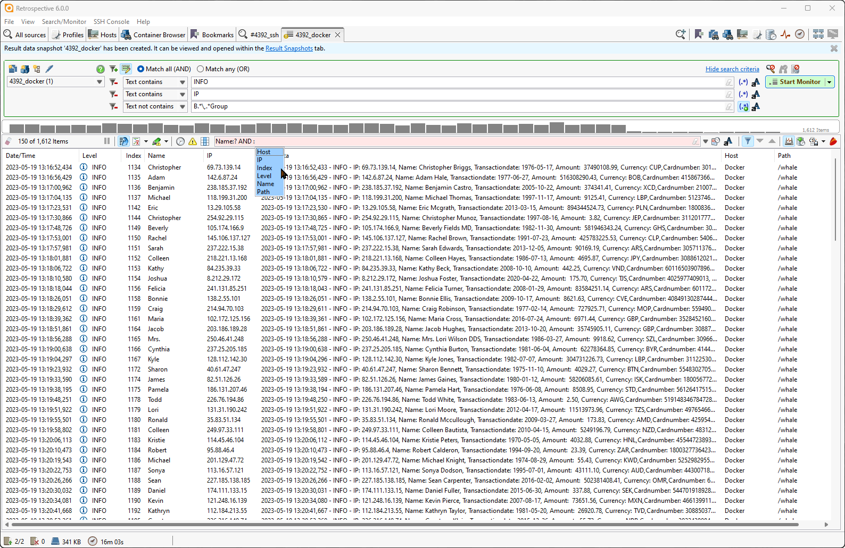Expand the highlighter tool dropdown arrow
This screenshot has height=548, width=845.
[x=166, y=141]
